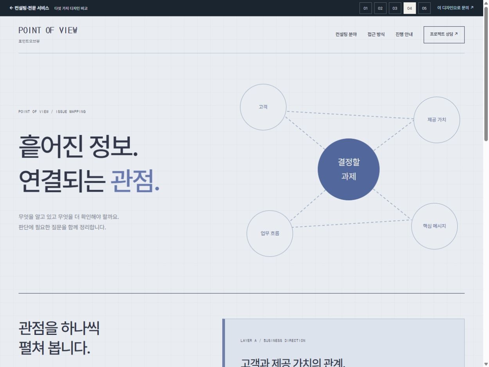Click the scrollbar down arrow
The image size is (489, 367).
(x=486, y=364)
